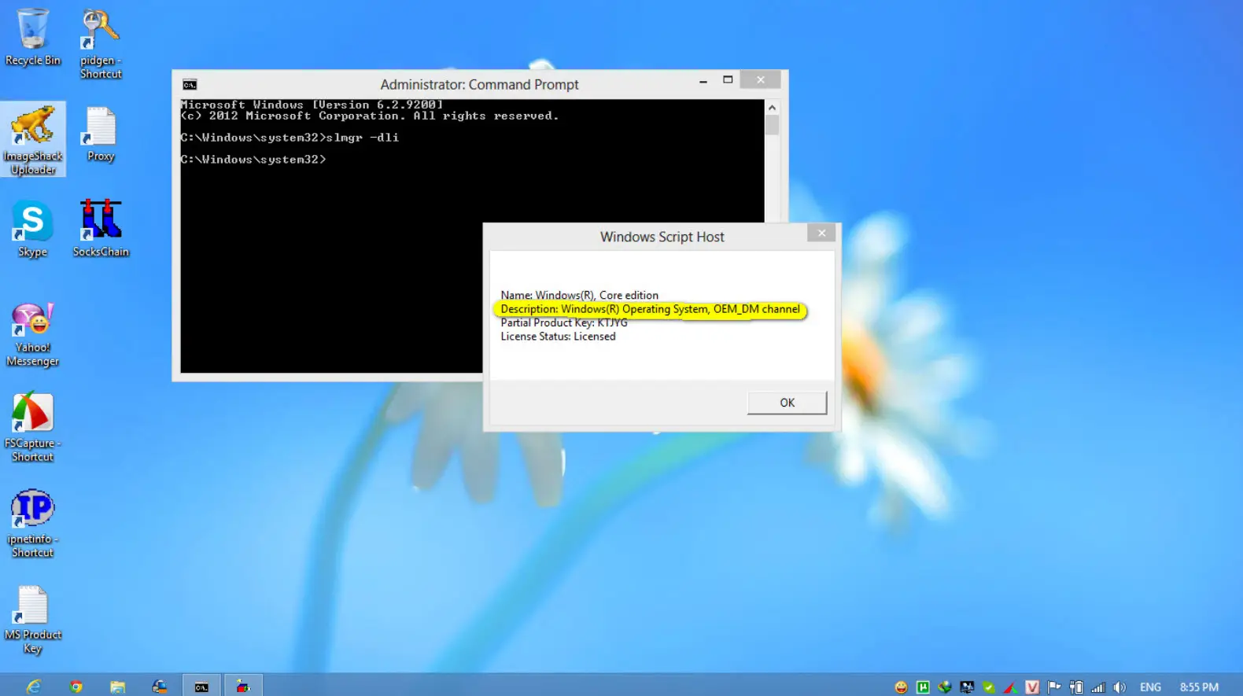This screenshot has height=696, width=1243.
Task: Click the uTorrent tray icon
Action: click(923, 687)
